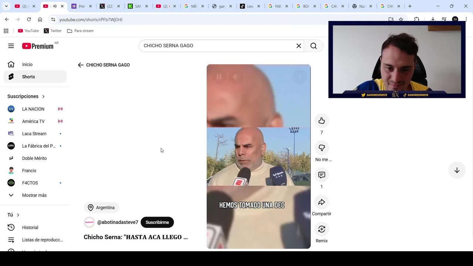Click the @abotinadasteve7 channel name

click(118, 222)
